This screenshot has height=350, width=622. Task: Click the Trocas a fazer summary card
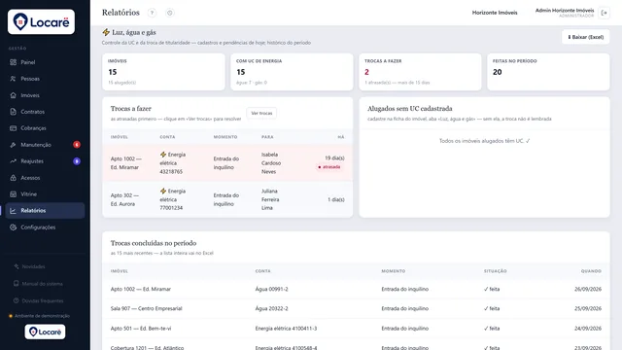pyautogui.click(x=420, y=72)
